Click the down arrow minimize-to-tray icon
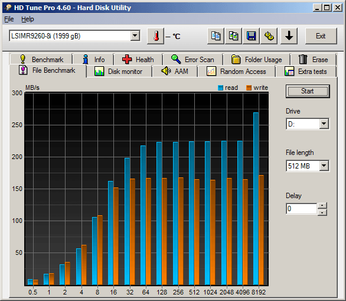The height and width of the screenshot is (301, 346). pyautogui.click(x=289, y=36)
